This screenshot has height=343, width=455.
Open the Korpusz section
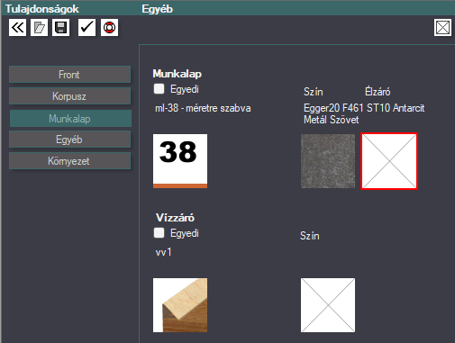tap(69, 96)
